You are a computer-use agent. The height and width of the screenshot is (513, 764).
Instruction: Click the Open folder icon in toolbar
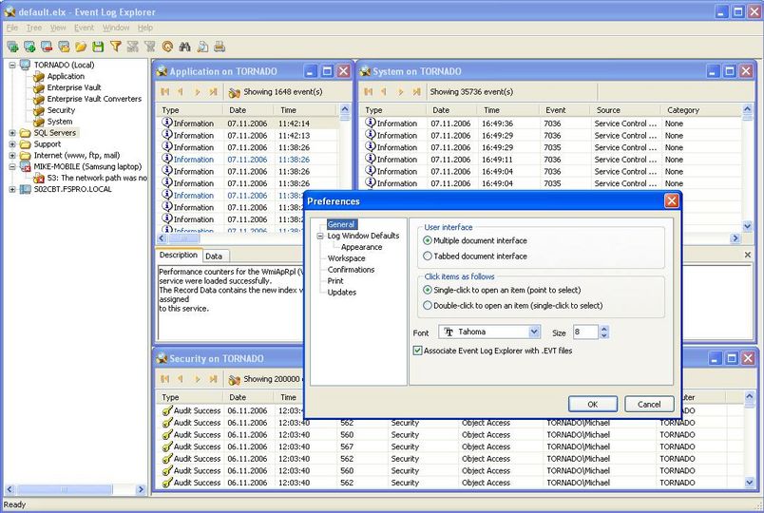pyautogui.click(x=82, y=46)
